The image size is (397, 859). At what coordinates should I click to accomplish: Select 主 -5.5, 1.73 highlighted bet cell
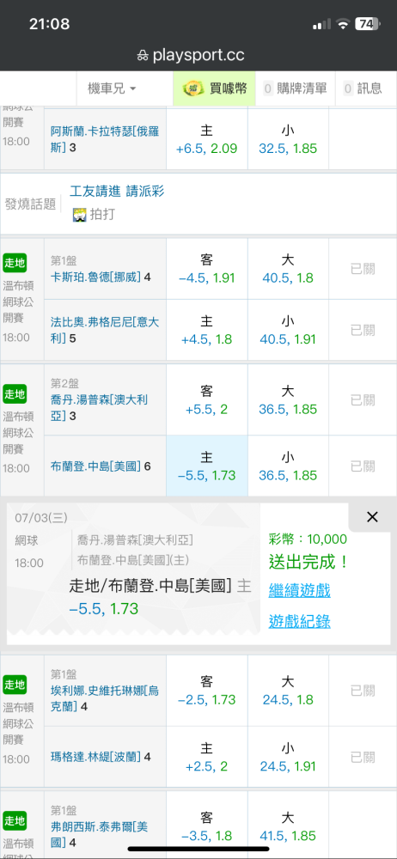tap(207, 466)
